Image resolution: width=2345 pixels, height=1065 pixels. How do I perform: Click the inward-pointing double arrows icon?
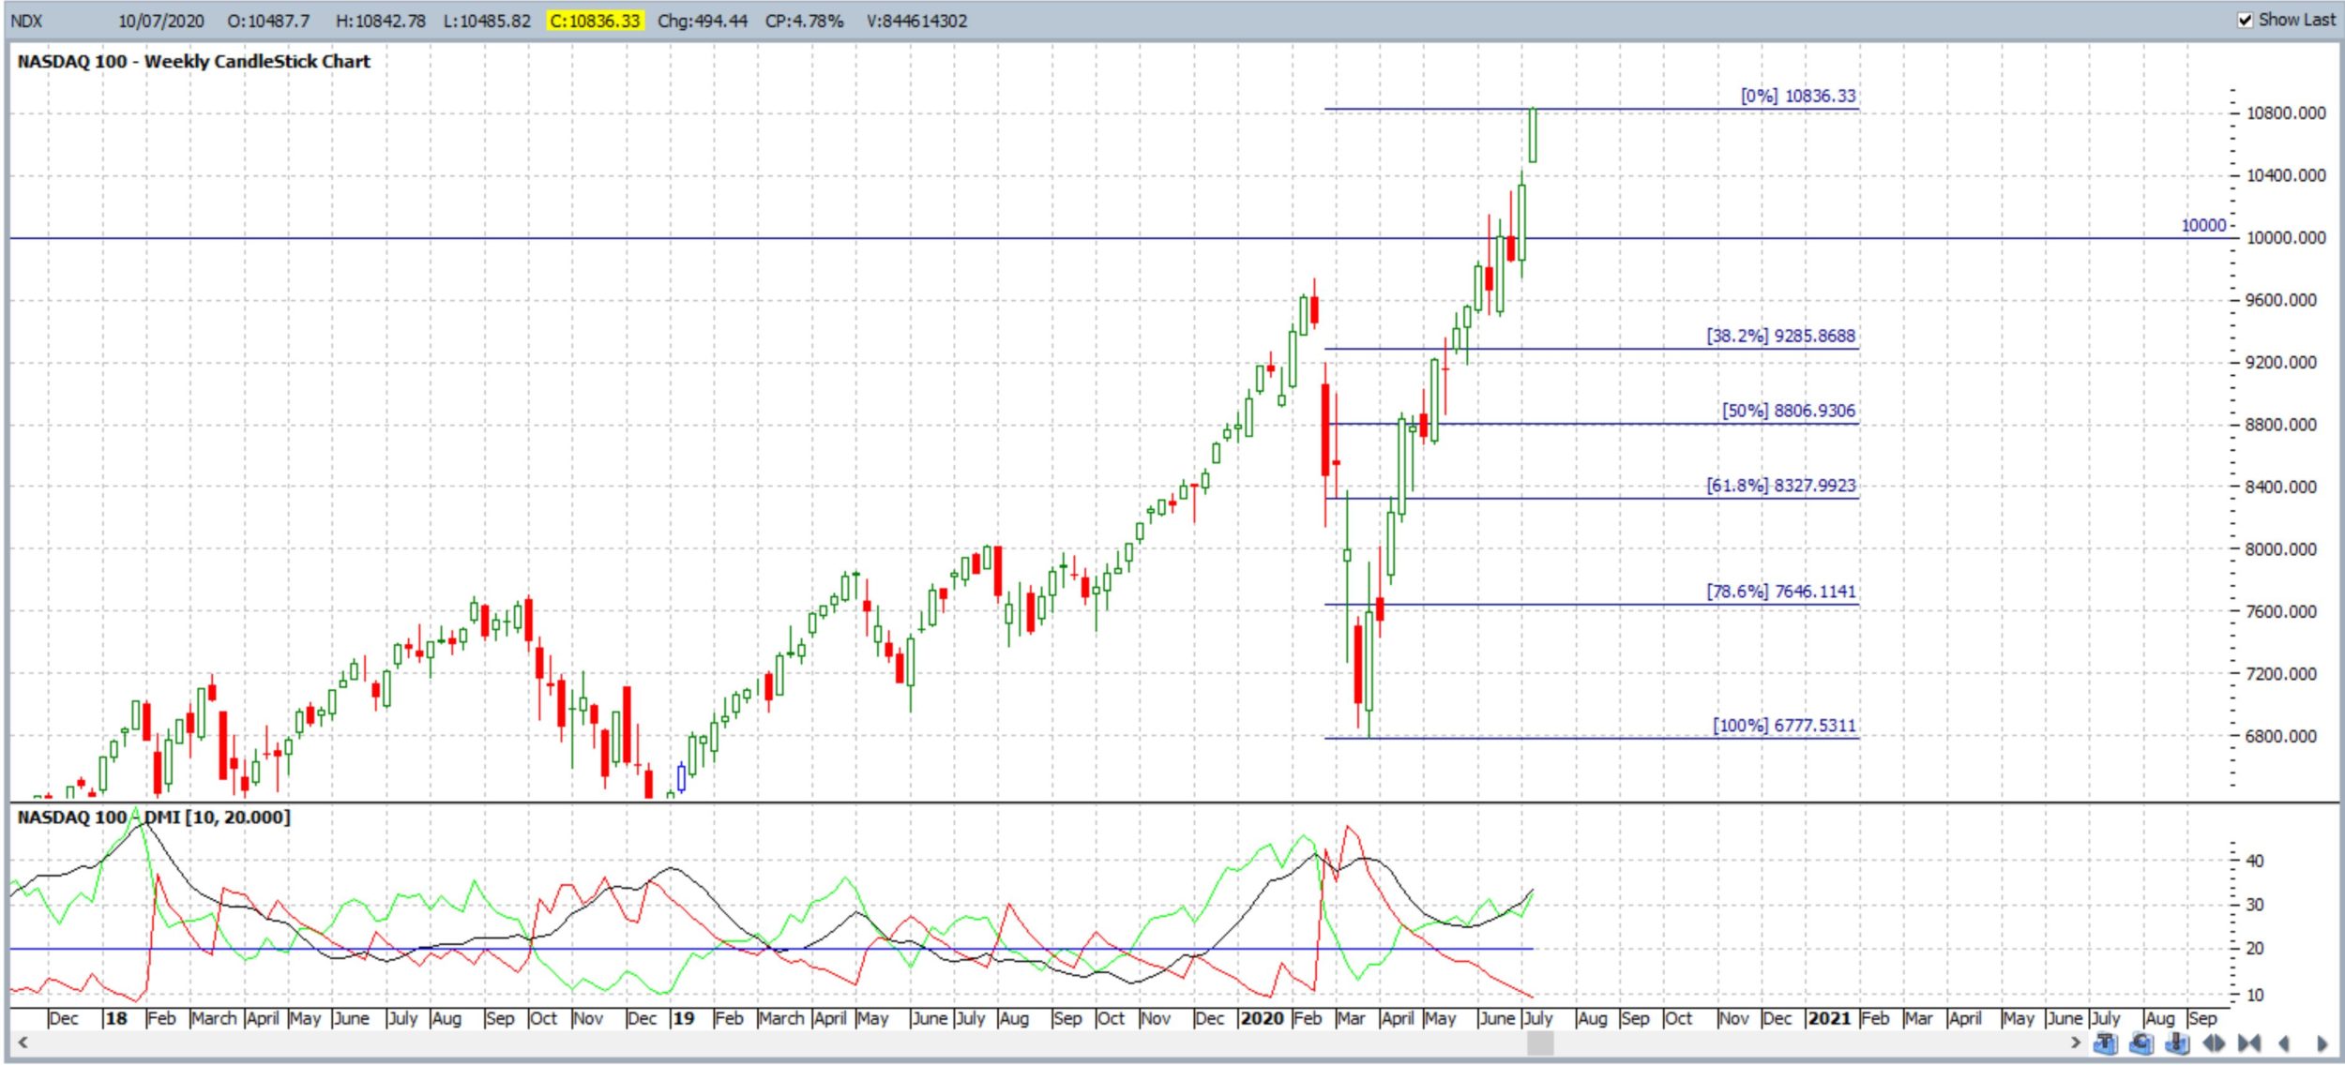pos(2249,1043)
